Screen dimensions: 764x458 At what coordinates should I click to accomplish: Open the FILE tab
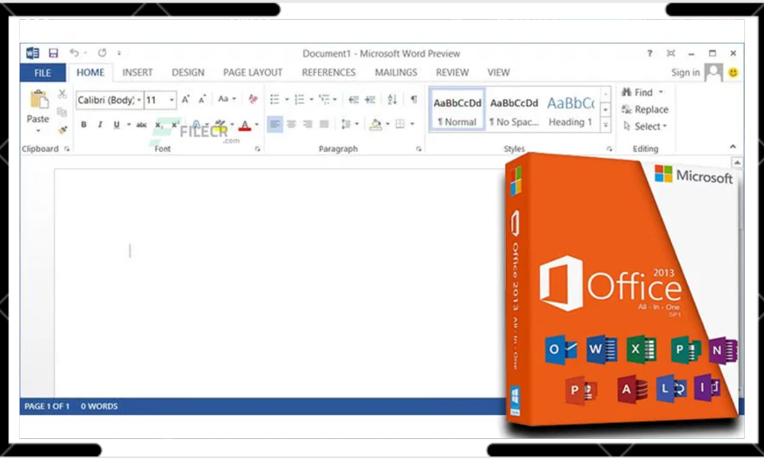coord(43,73)
